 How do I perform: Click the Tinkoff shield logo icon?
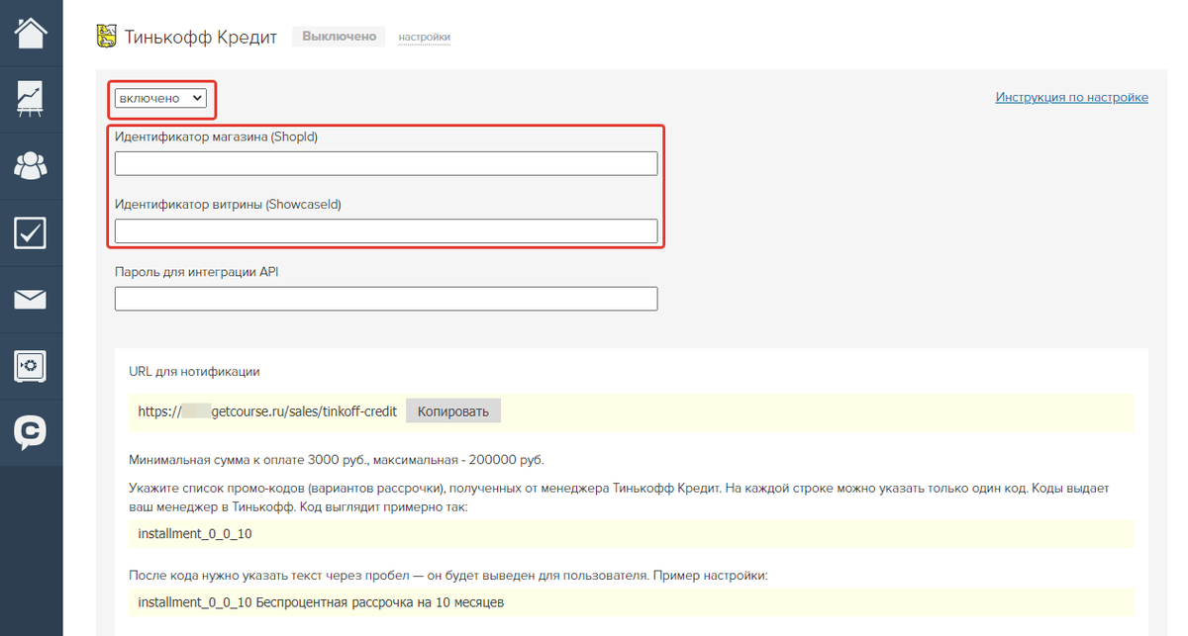(x=105, y=37)
